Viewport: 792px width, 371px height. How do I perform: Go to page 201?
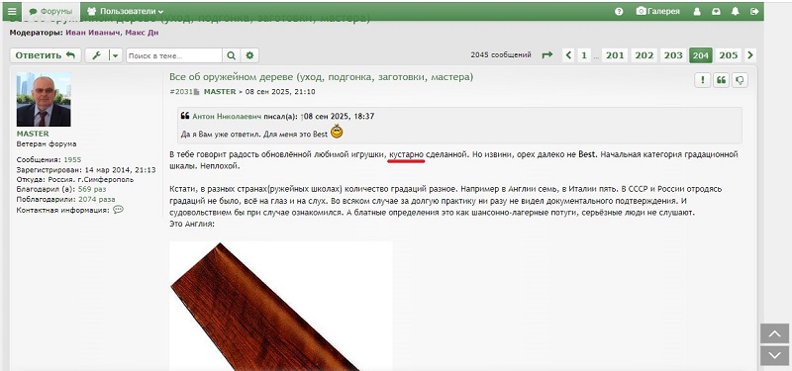[x=615, y=55]
